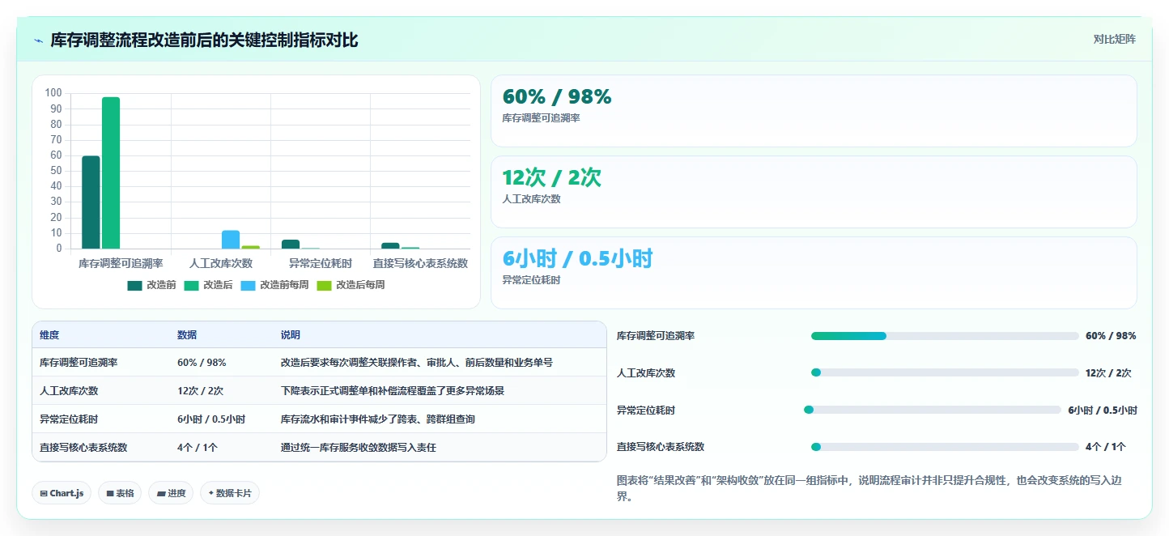Viewport: 1169px width, 536px height.
Task: Open the 60% / 98% data card
Action: point(814,111)
